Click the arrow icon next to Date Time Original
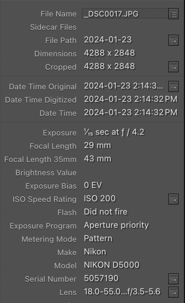This screenshot has width=185, height=303. (x=173, y=86)
